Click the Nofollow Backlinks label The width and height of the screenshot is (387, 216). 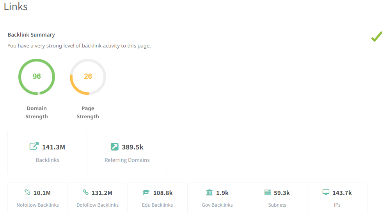(38, 205)
